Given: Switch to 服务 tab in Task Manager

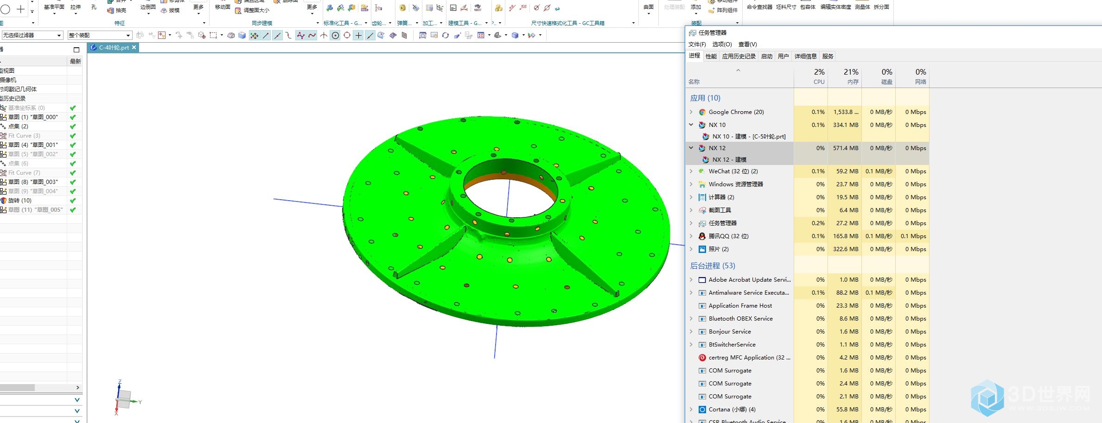Looking at the screenshot, I should click(x=828, y=57).
